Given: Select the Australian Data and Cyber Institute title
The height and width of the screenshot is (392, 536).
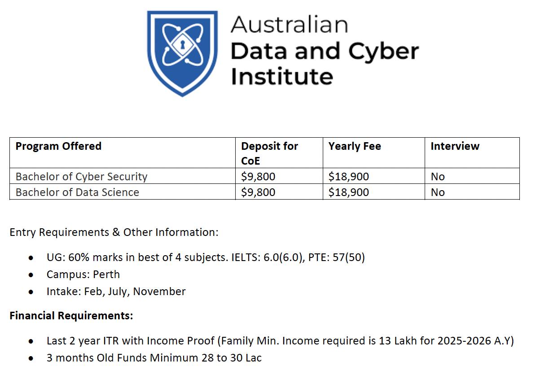Looking at the screenshot, I should 325,51.
